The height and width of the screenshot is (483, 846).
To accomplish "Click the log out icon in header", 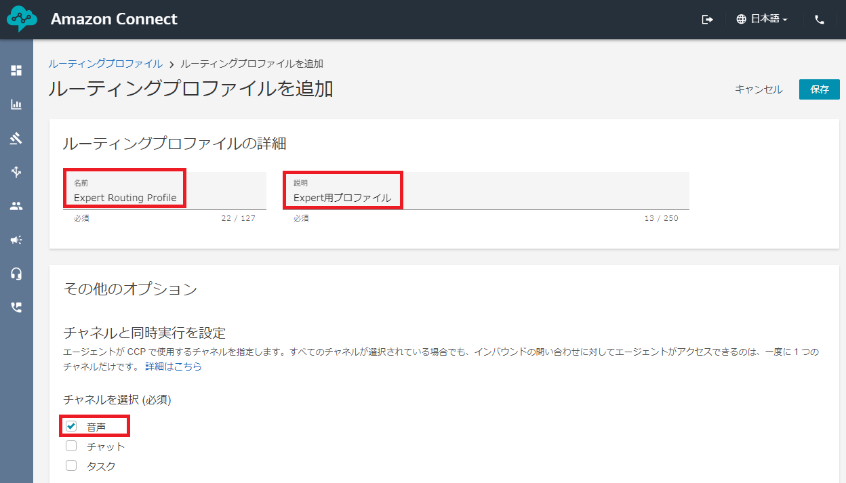I will pyautogui.click(x=707, y=20).
